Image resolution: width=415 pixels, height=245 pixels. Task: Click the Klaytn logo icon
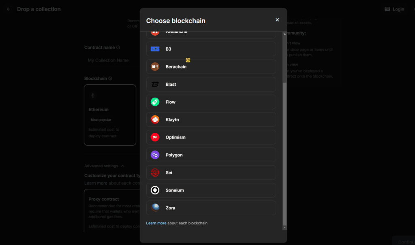(x=155, y=119)
